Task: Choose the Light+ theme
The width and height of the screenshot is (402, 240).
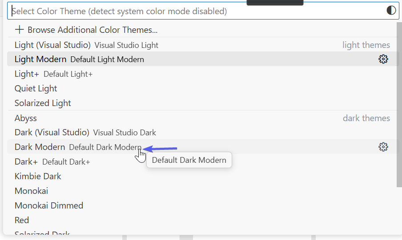Action: pos(27,74)
